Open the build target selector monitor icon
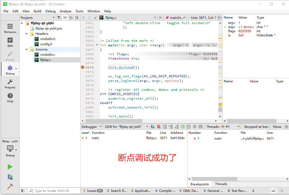Viewport: 289px width, 195px height. coord(10,148)
